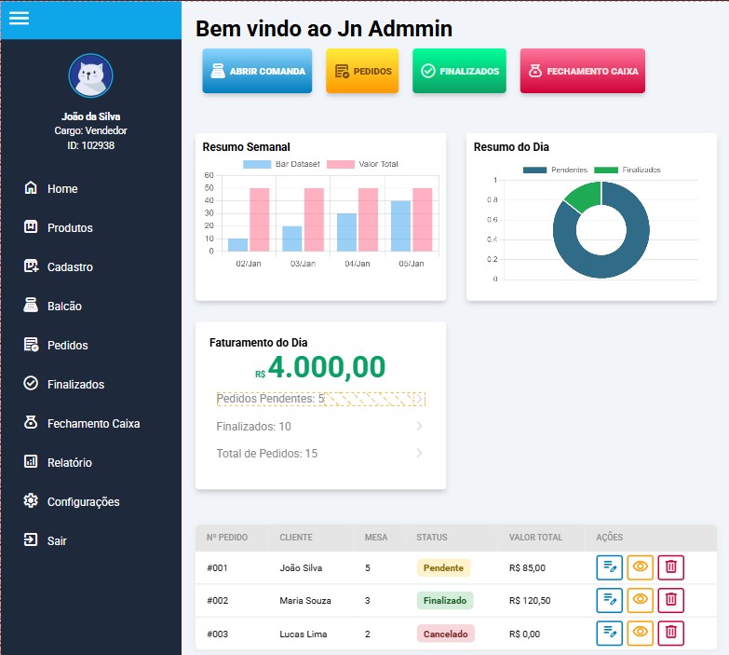Click the Sair logout icon
729x655 pixels.
pyautogui.click(x=31, y=540)
